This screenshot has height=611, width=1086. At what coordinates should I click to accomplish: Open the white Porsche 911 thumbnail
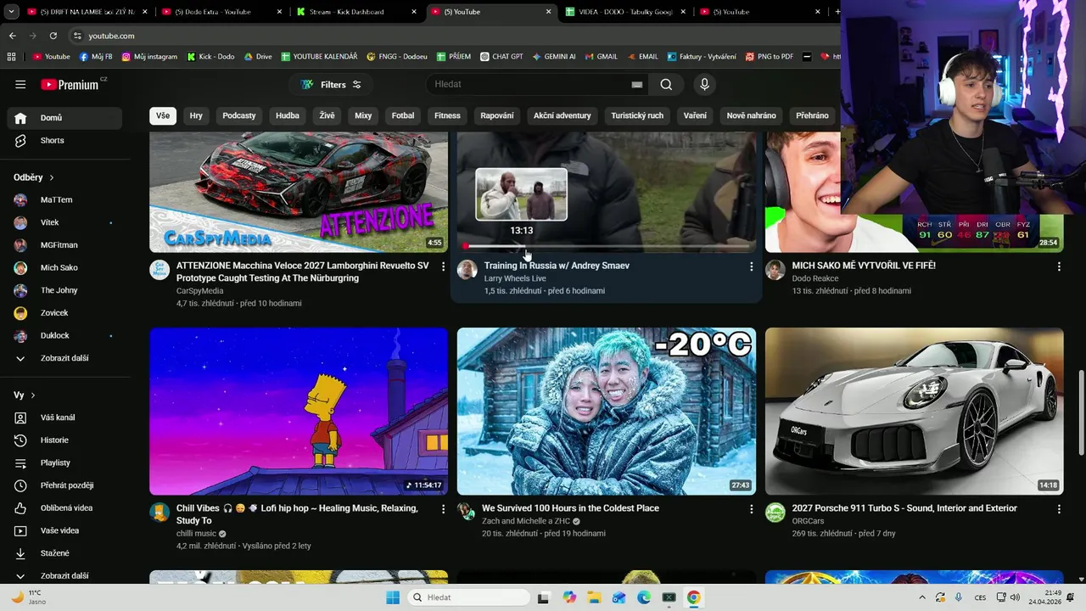(914, 411)
